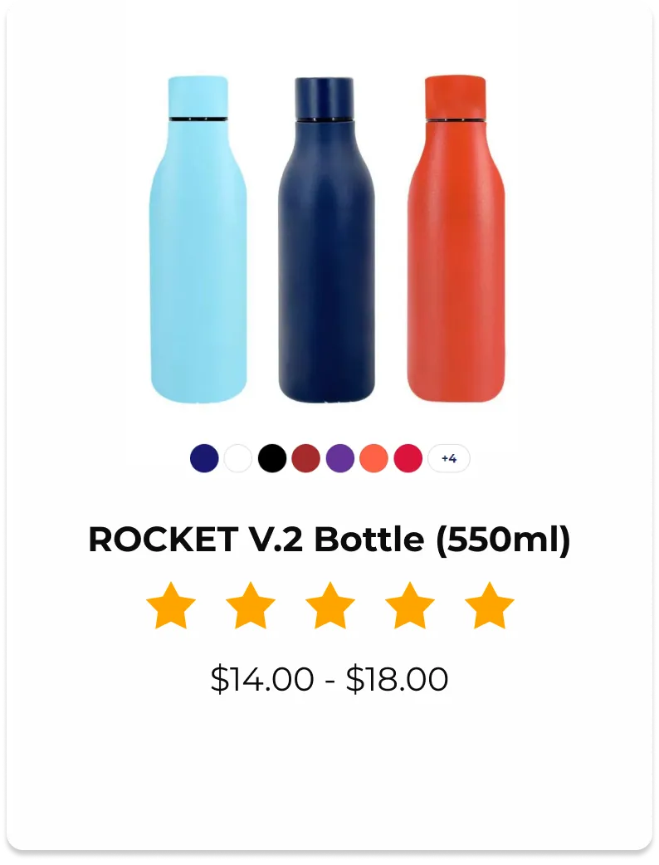The width and height of the screenshot is (659, 865).
Task: Click the light blue bottle image
Action: tap(198, 239)
